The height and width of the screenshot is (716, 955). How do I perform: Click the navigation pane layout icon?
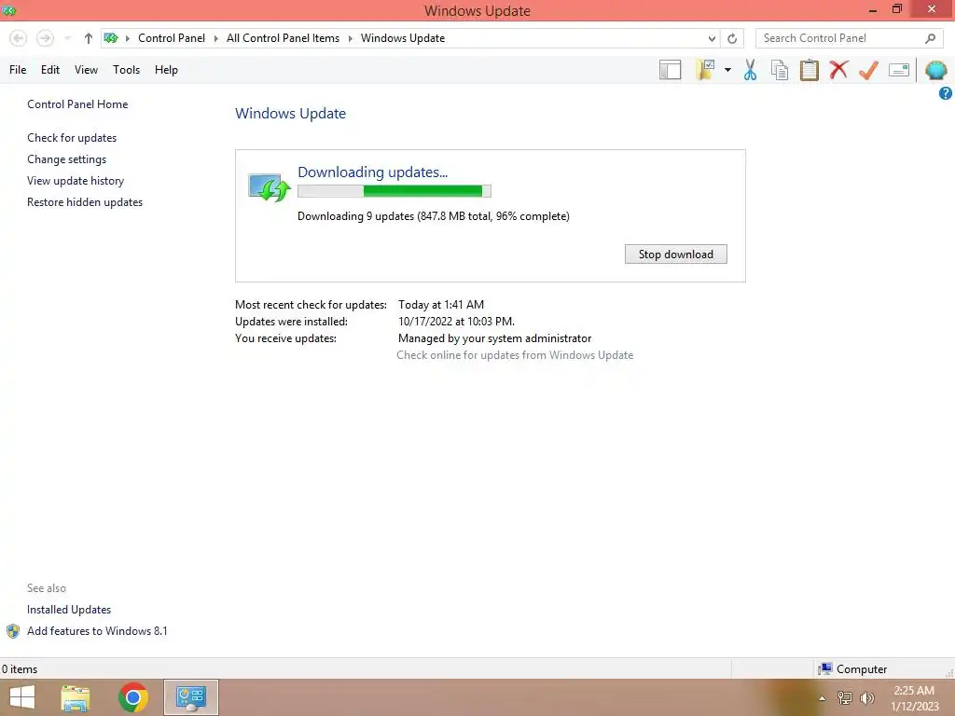click(x=670, y=70)
